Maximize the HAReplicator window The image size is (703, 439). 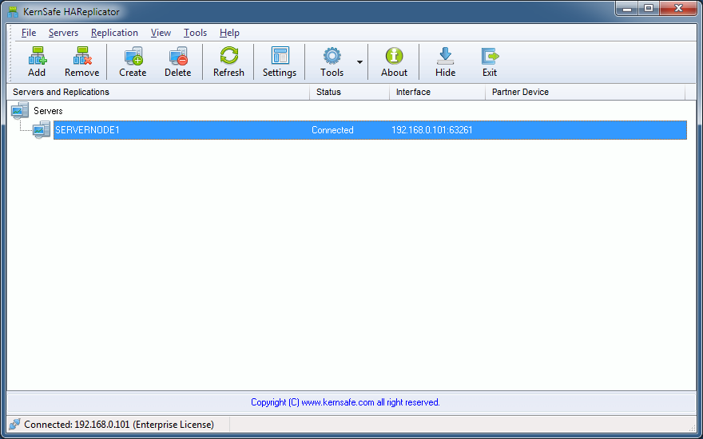pyautogui.click(x=649, y=8)
